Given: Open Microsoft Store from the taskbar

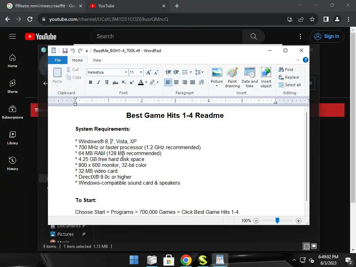Looking at the screenshot, I should pyautogui.click(x=169, y=260).
